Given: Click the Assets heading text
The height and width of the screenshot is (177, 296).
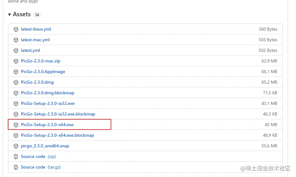Looking at the screenshot, I should click(x=22, y=14).
